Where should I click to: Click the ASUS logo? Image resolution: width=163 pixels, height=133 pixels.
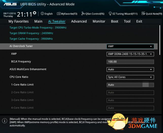(x=10, y=4)
